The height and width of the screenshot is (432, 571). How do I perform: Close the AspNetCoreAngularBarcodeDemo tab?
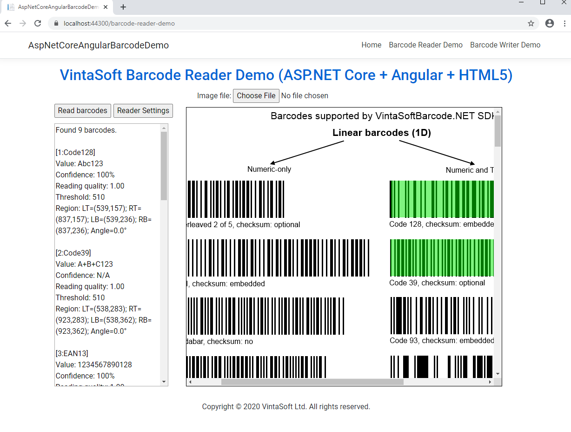point(106,7)
